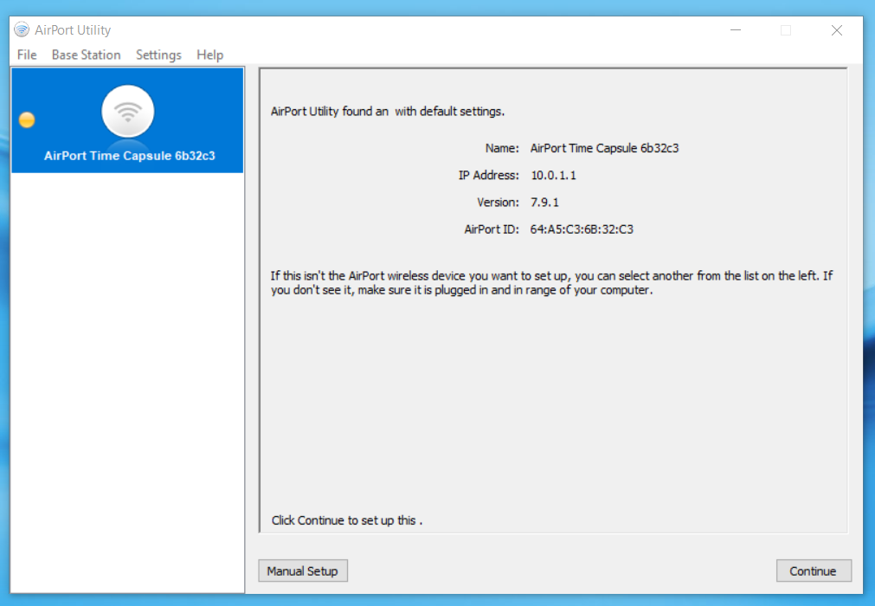The height and width of the screenshot is (606, 875).
Task: Click the 'IP Address:' label
Action: 489,175
